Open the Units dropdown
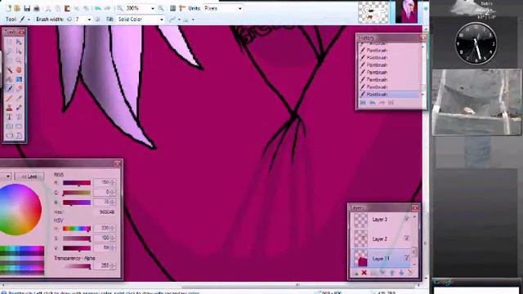 coord(239,8)
